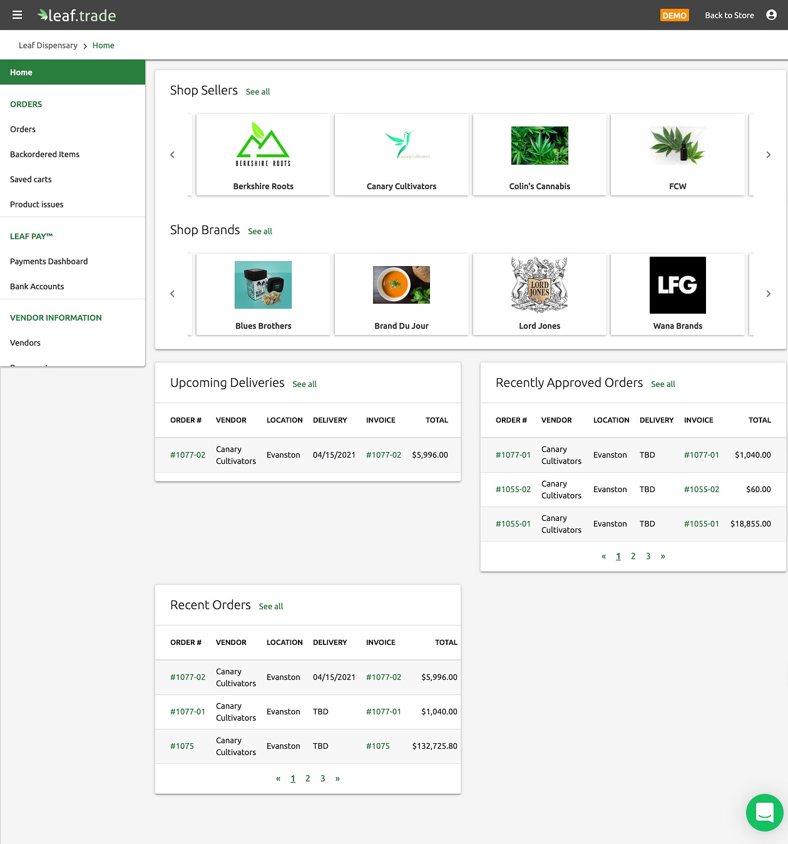Open the Vendors sidebar page

click(25, 342)
